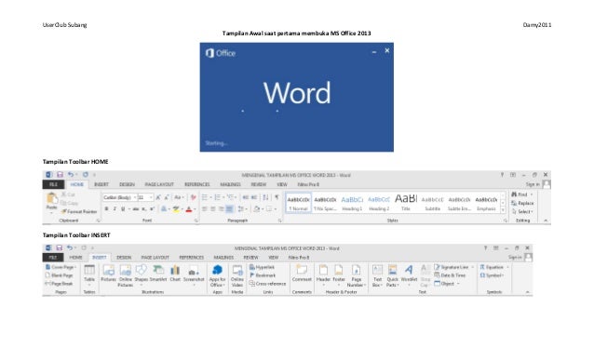The image size is (594, 361).
Task: Click the WordArt button
Action: coord(409,274)
